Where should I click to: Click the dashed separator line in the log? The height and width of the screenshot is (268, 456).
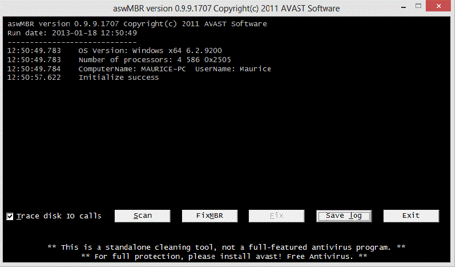tap(72, 42)
